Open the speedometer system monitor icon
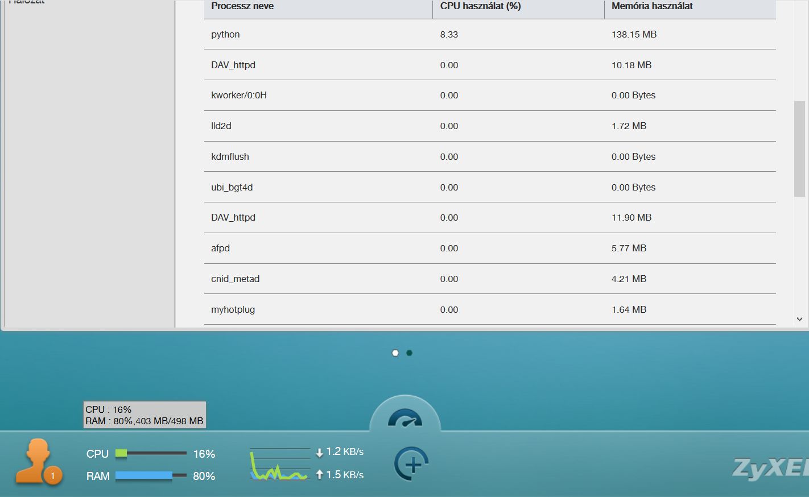Image resolution: width=809 pixels, height=497 pixels. coord(405,418)
